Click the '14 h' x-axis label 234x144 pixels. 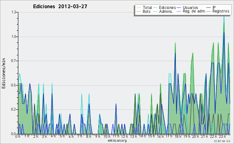click(142, 136)
